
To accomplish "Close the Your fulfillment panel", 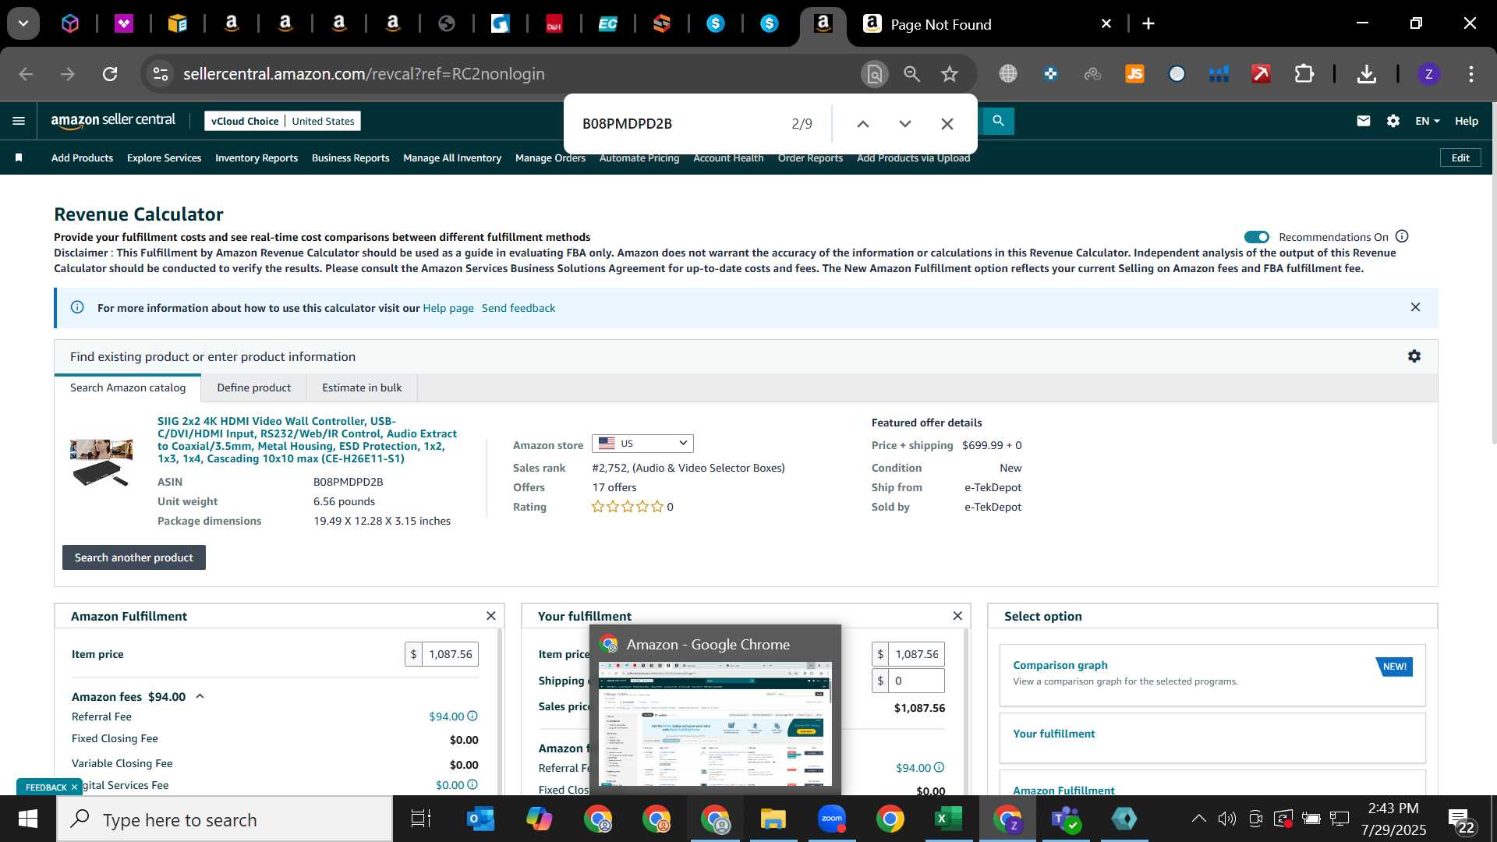I will click(957, 616).
